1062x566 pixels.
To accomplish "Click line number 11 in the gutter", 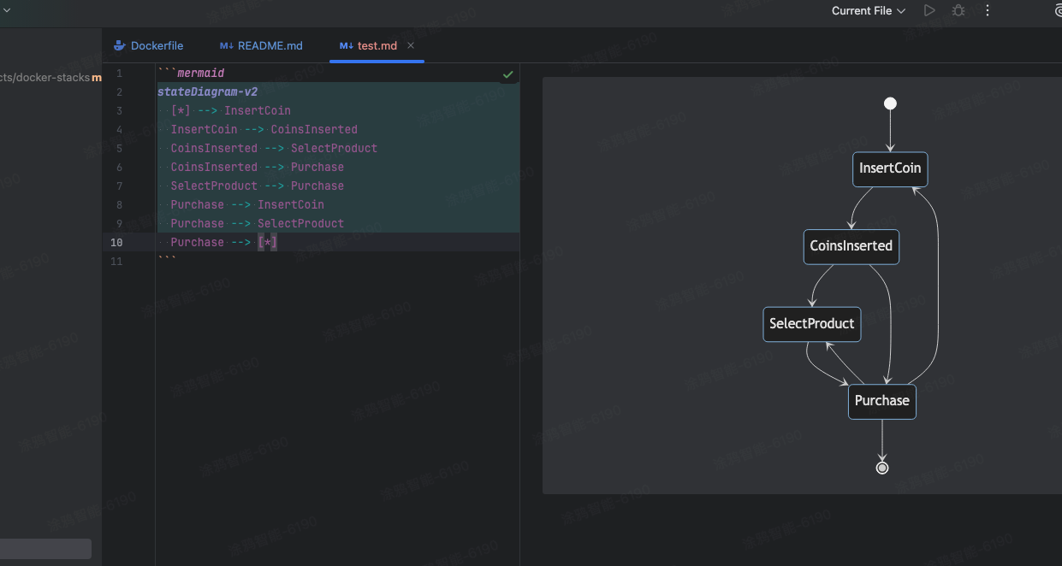I will 118,262.
